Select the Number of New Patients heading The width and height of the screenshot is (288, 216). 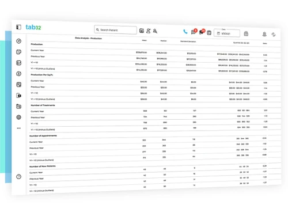(x=43, y=166)
